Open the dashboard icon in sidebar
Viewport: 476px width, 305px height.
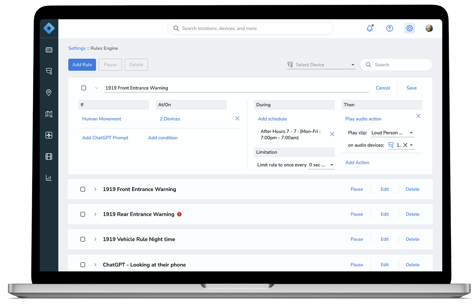pos(49,50)
